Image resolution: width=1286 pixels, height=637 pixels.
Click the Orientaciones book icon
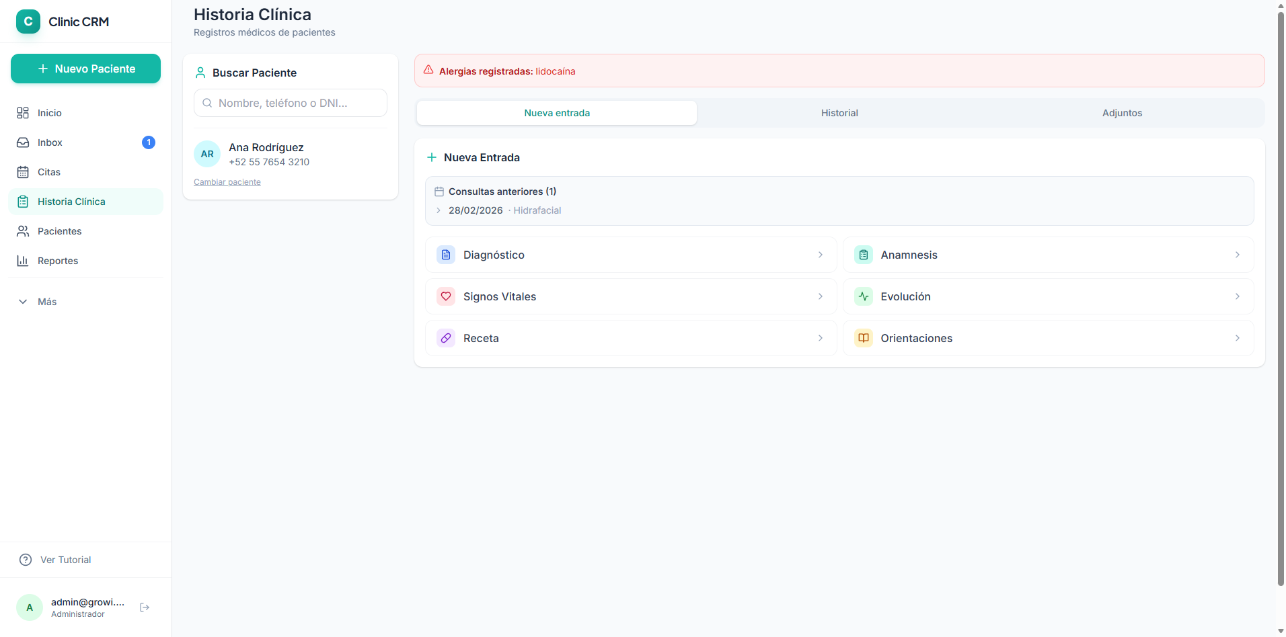864,338
